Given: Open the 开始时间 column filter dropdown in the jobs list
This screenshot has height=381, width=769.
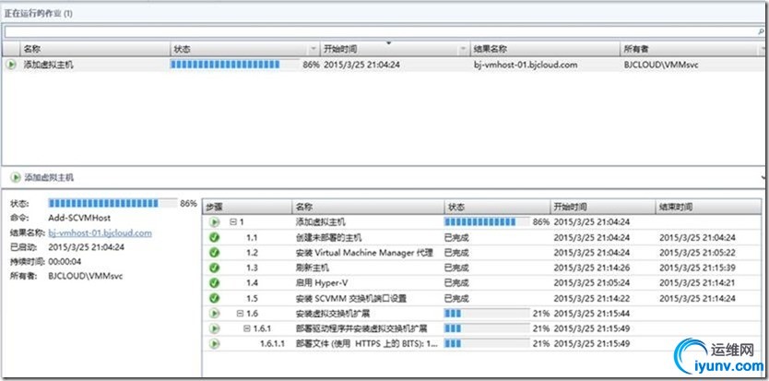Looking at the screenshot, I should pyautogui.click(x=463, y=50).
